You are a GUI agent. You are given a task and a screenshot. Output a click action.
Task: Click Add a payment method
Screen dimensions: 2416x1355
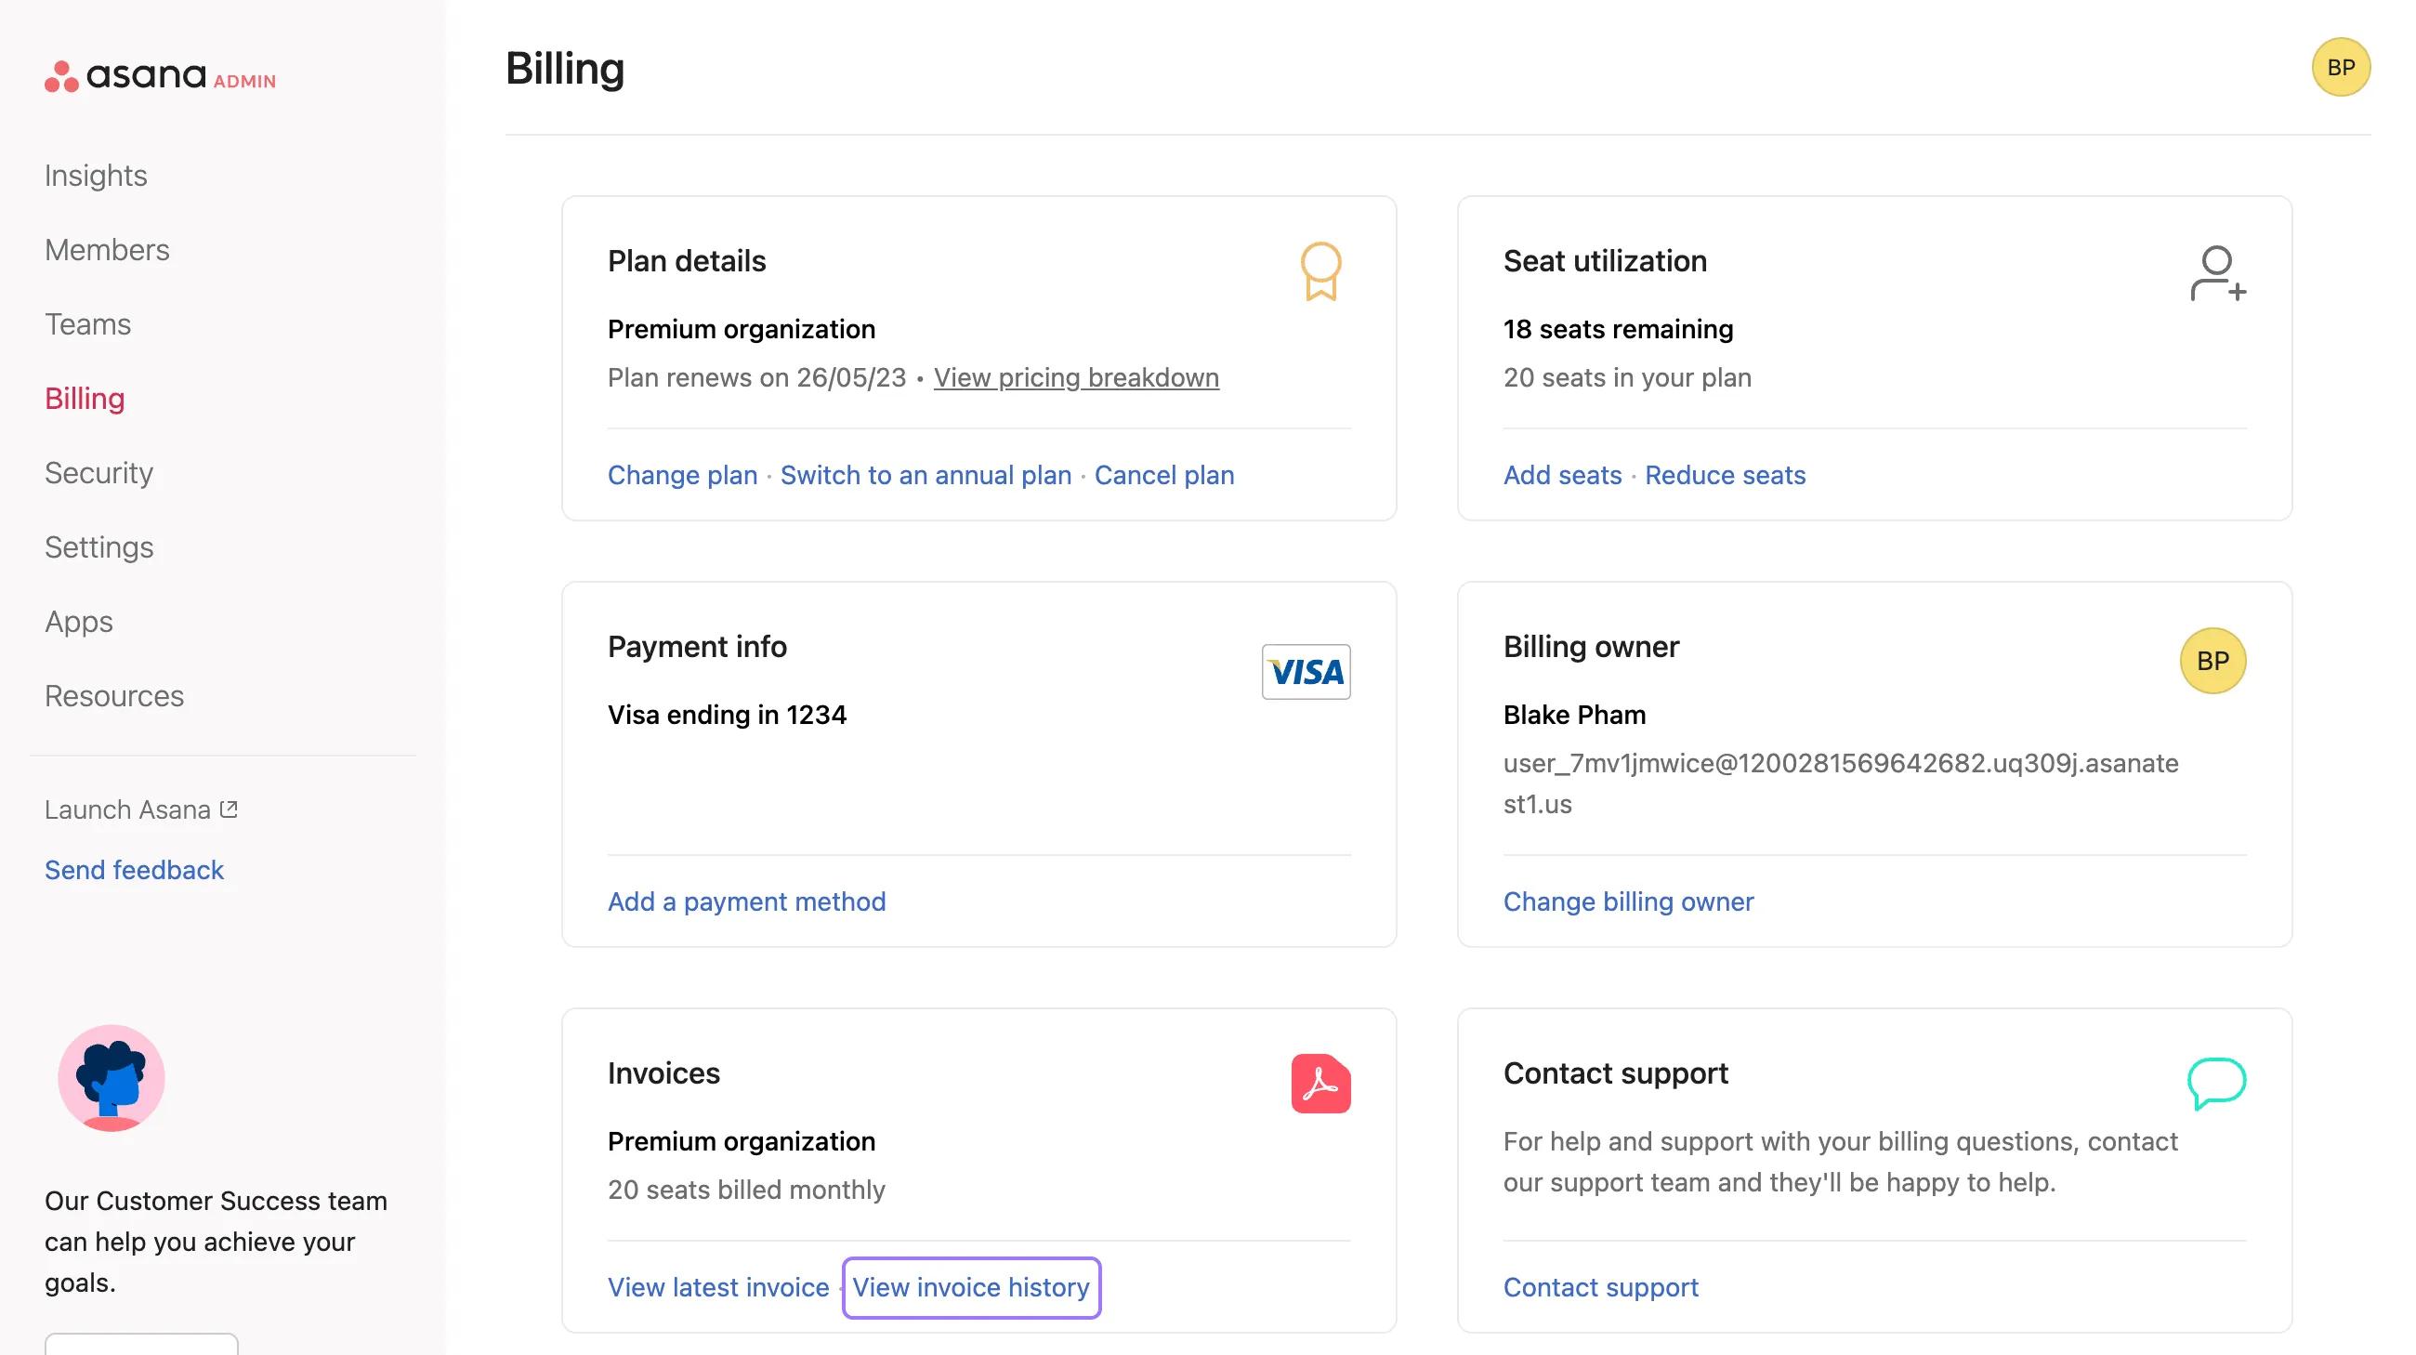(x=746, y=901)
